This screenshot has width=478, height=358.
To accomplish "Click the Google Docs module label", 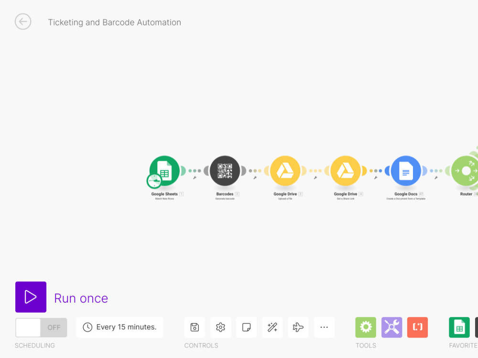I will (406, 194).
